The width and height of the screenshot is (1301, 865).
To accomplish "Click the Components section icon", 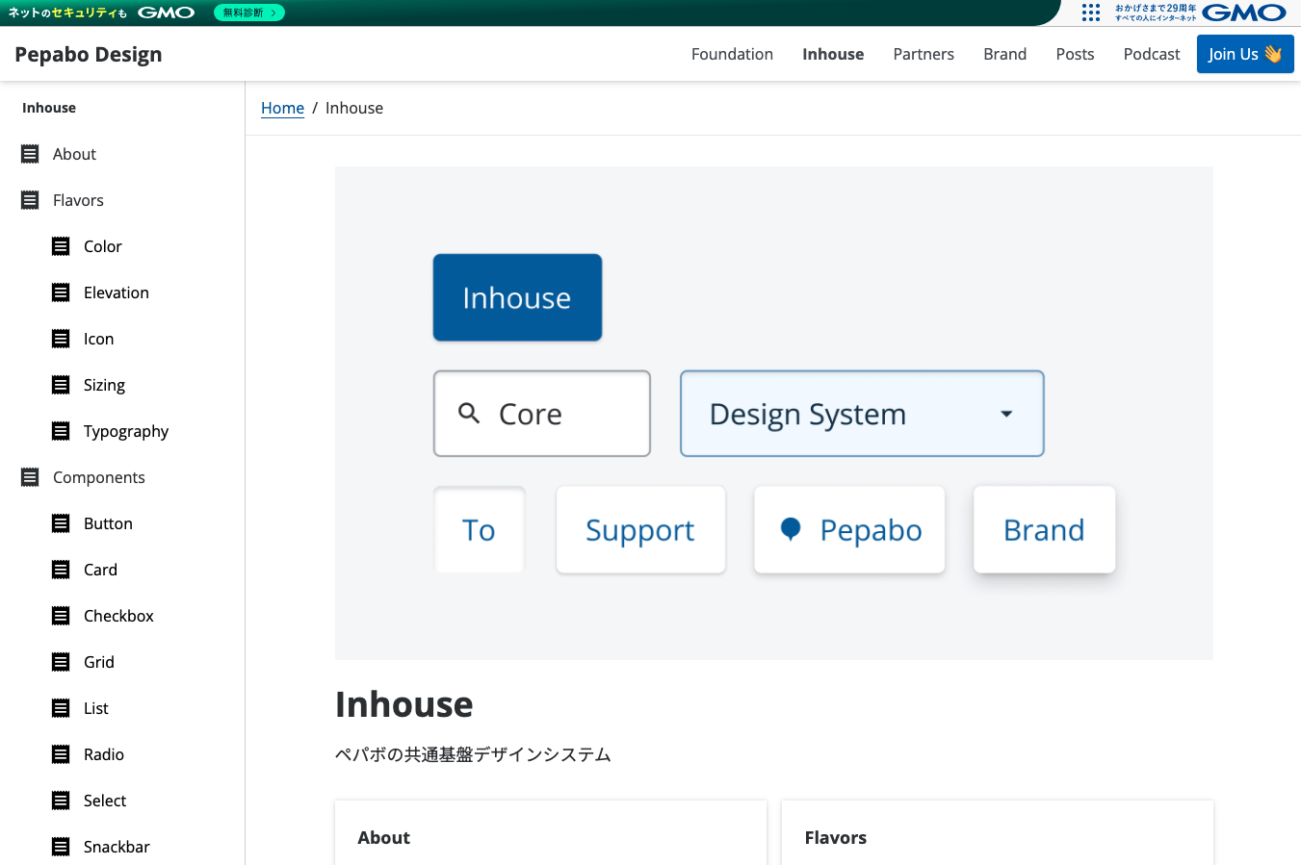I will (x=30, y=477).
